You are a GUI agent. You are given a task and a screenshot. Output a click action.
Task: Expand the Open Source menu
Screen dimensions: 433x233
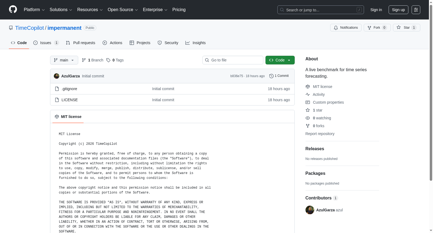(x=123, y=10)
